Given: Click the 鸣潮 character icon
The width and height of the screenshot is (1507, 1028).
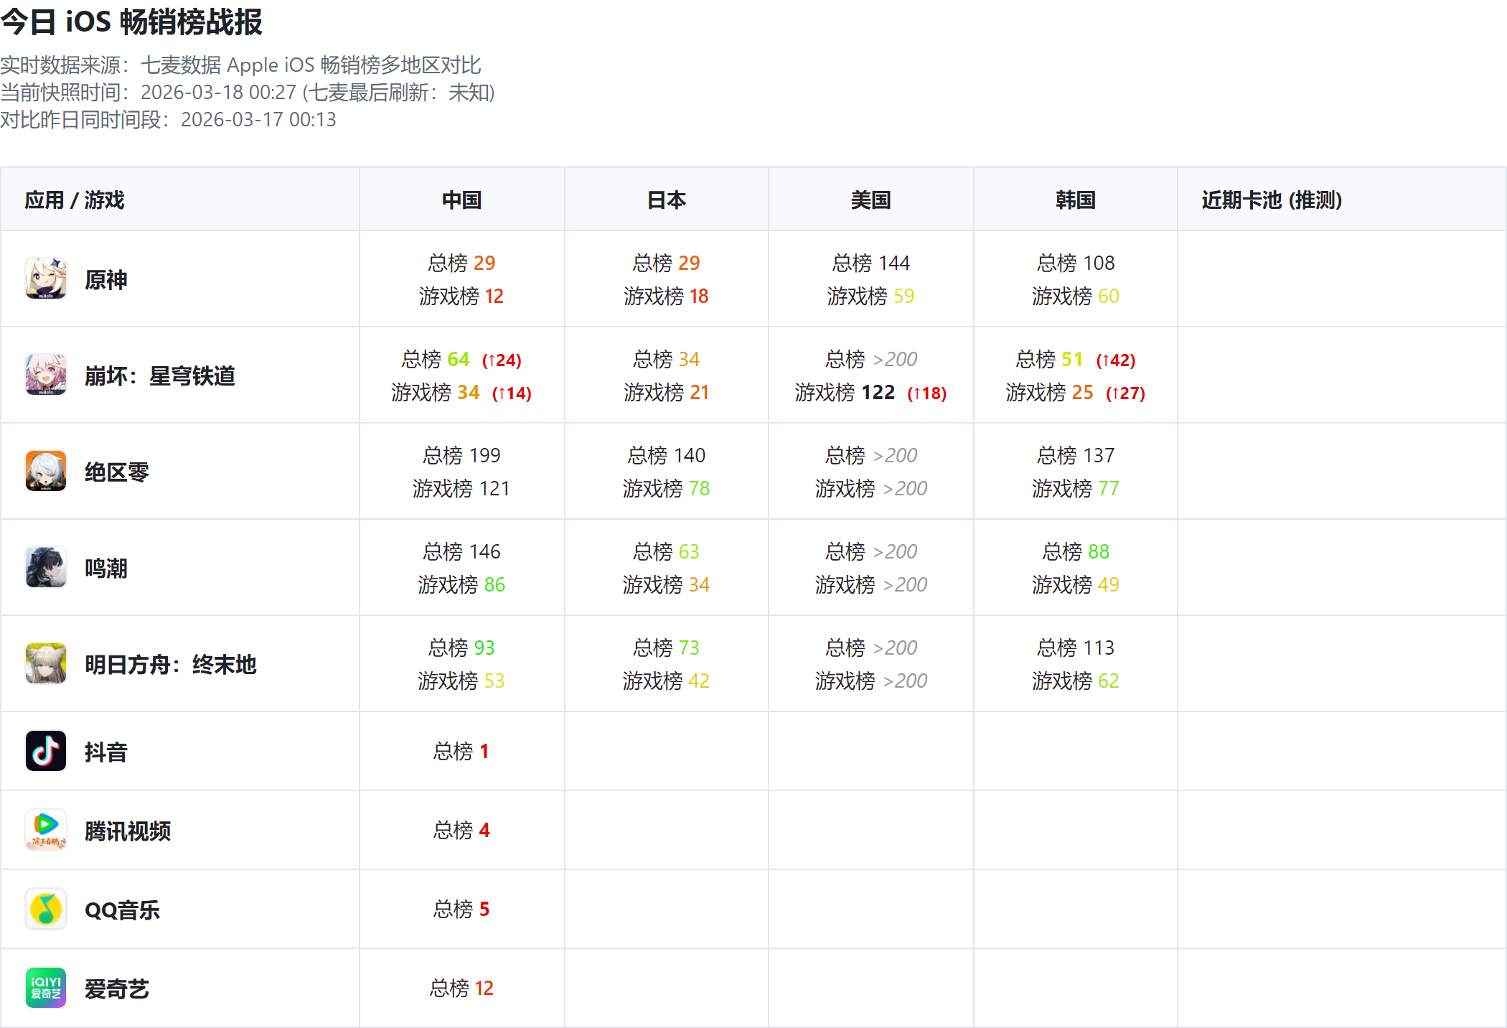Looking at the screenshot, I should [46, 567].
